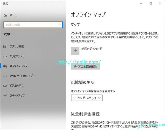Click the 地図のダウンロード text label
This screenshot has width=165, height=130.
coord(92,49)
